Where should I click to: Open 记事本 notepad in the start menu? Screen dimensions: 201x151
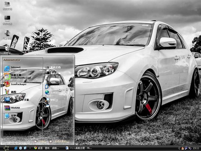[x=11, y=115]
